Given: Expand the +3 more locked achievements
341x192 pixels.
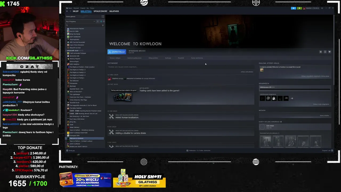Looking at the screenshot, I should [x=292, y=98].
